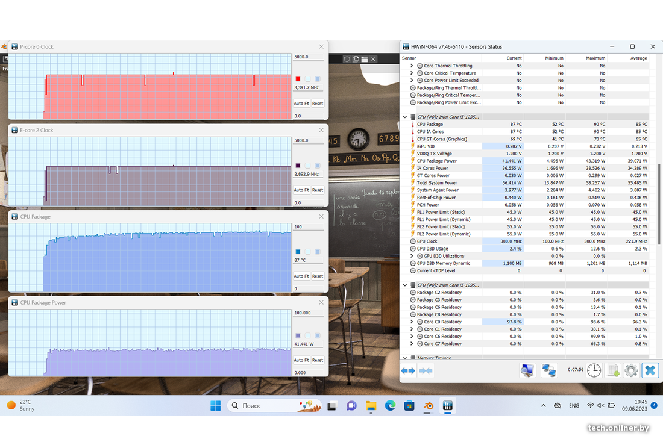Click the remote network computers icon
The height and width of the screenshot is (442, 663).
[x=548, y=370]
